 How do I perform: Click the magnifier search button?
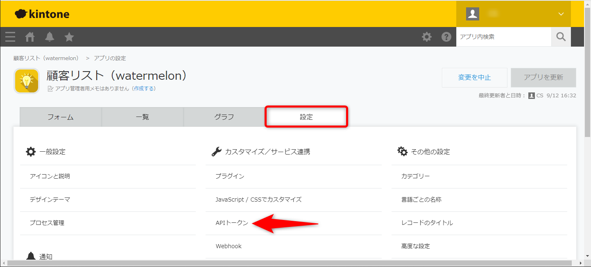tap(561, 37)
